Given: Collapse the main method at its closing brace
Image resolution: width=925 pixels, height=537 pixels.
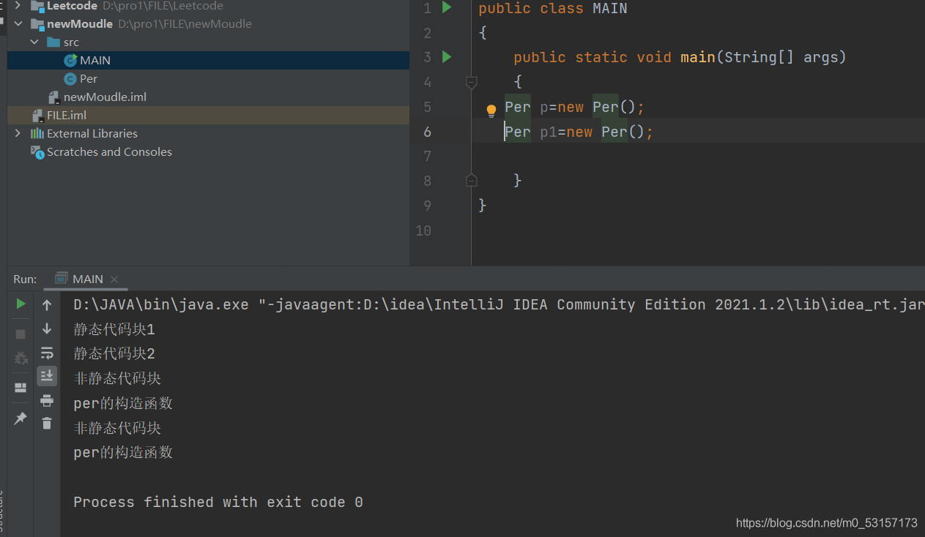Looking at the screenshot, I should (472, 180).
